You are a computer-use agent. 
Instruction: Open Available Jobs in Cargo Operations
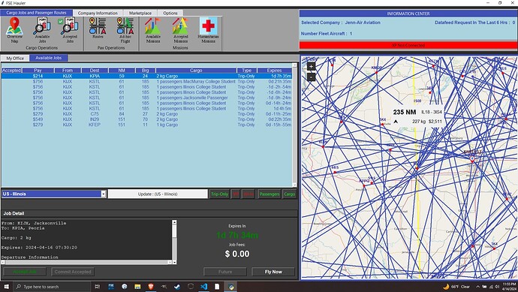point(42,30)
